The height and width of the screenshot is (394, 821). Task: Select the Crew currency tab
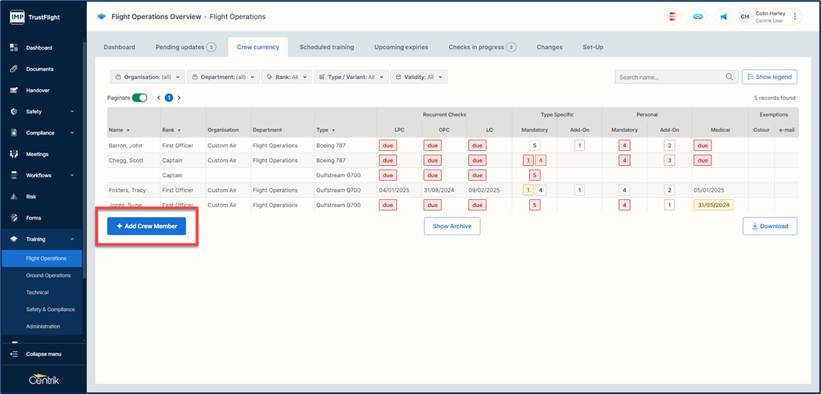[258, 47]
